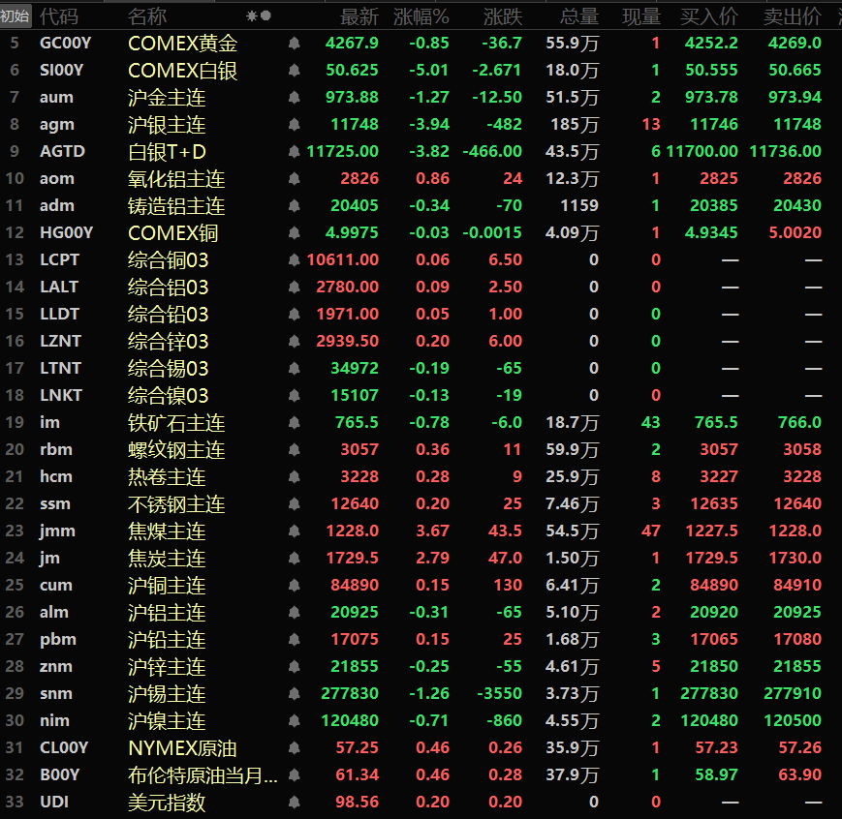Click the bell icon for COMEX黄金

(x=294, y=44)
